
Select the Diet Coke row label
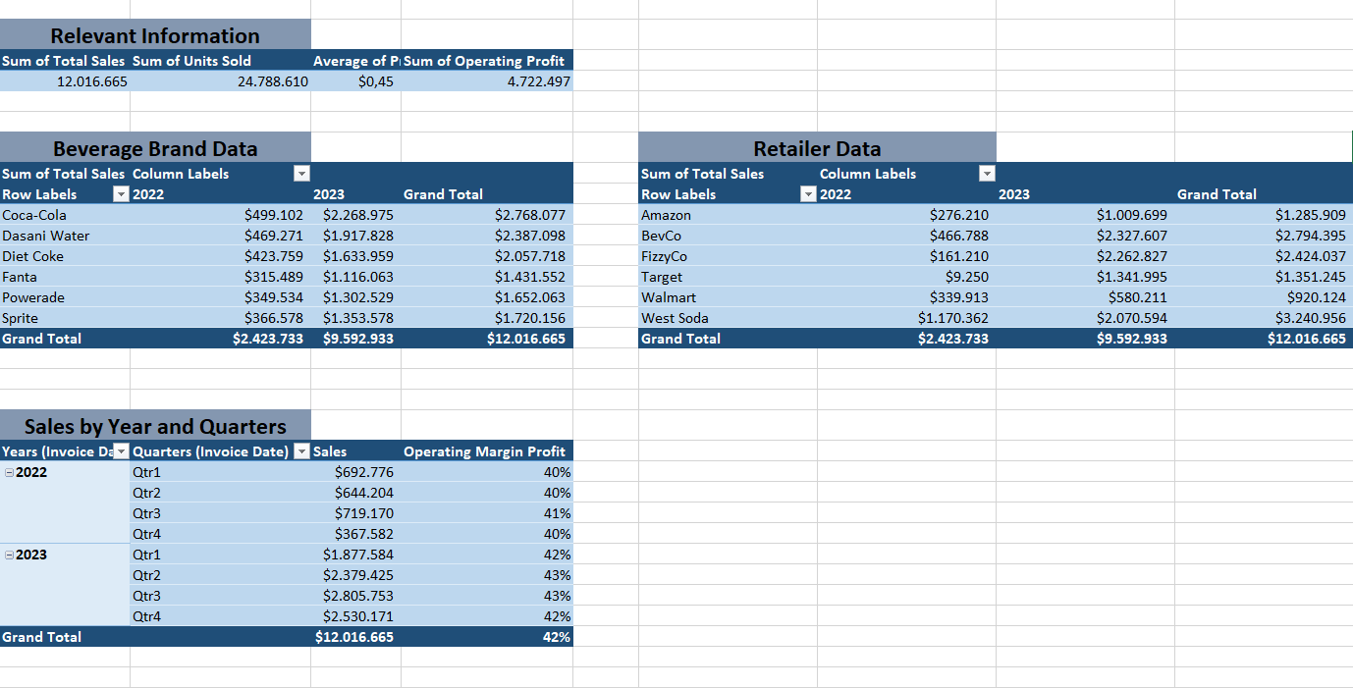[65, 256]
